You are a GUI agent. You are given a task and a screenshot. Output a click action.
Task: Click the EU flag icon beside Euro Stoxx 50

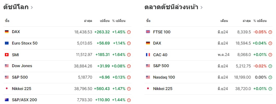coord(7,43)
